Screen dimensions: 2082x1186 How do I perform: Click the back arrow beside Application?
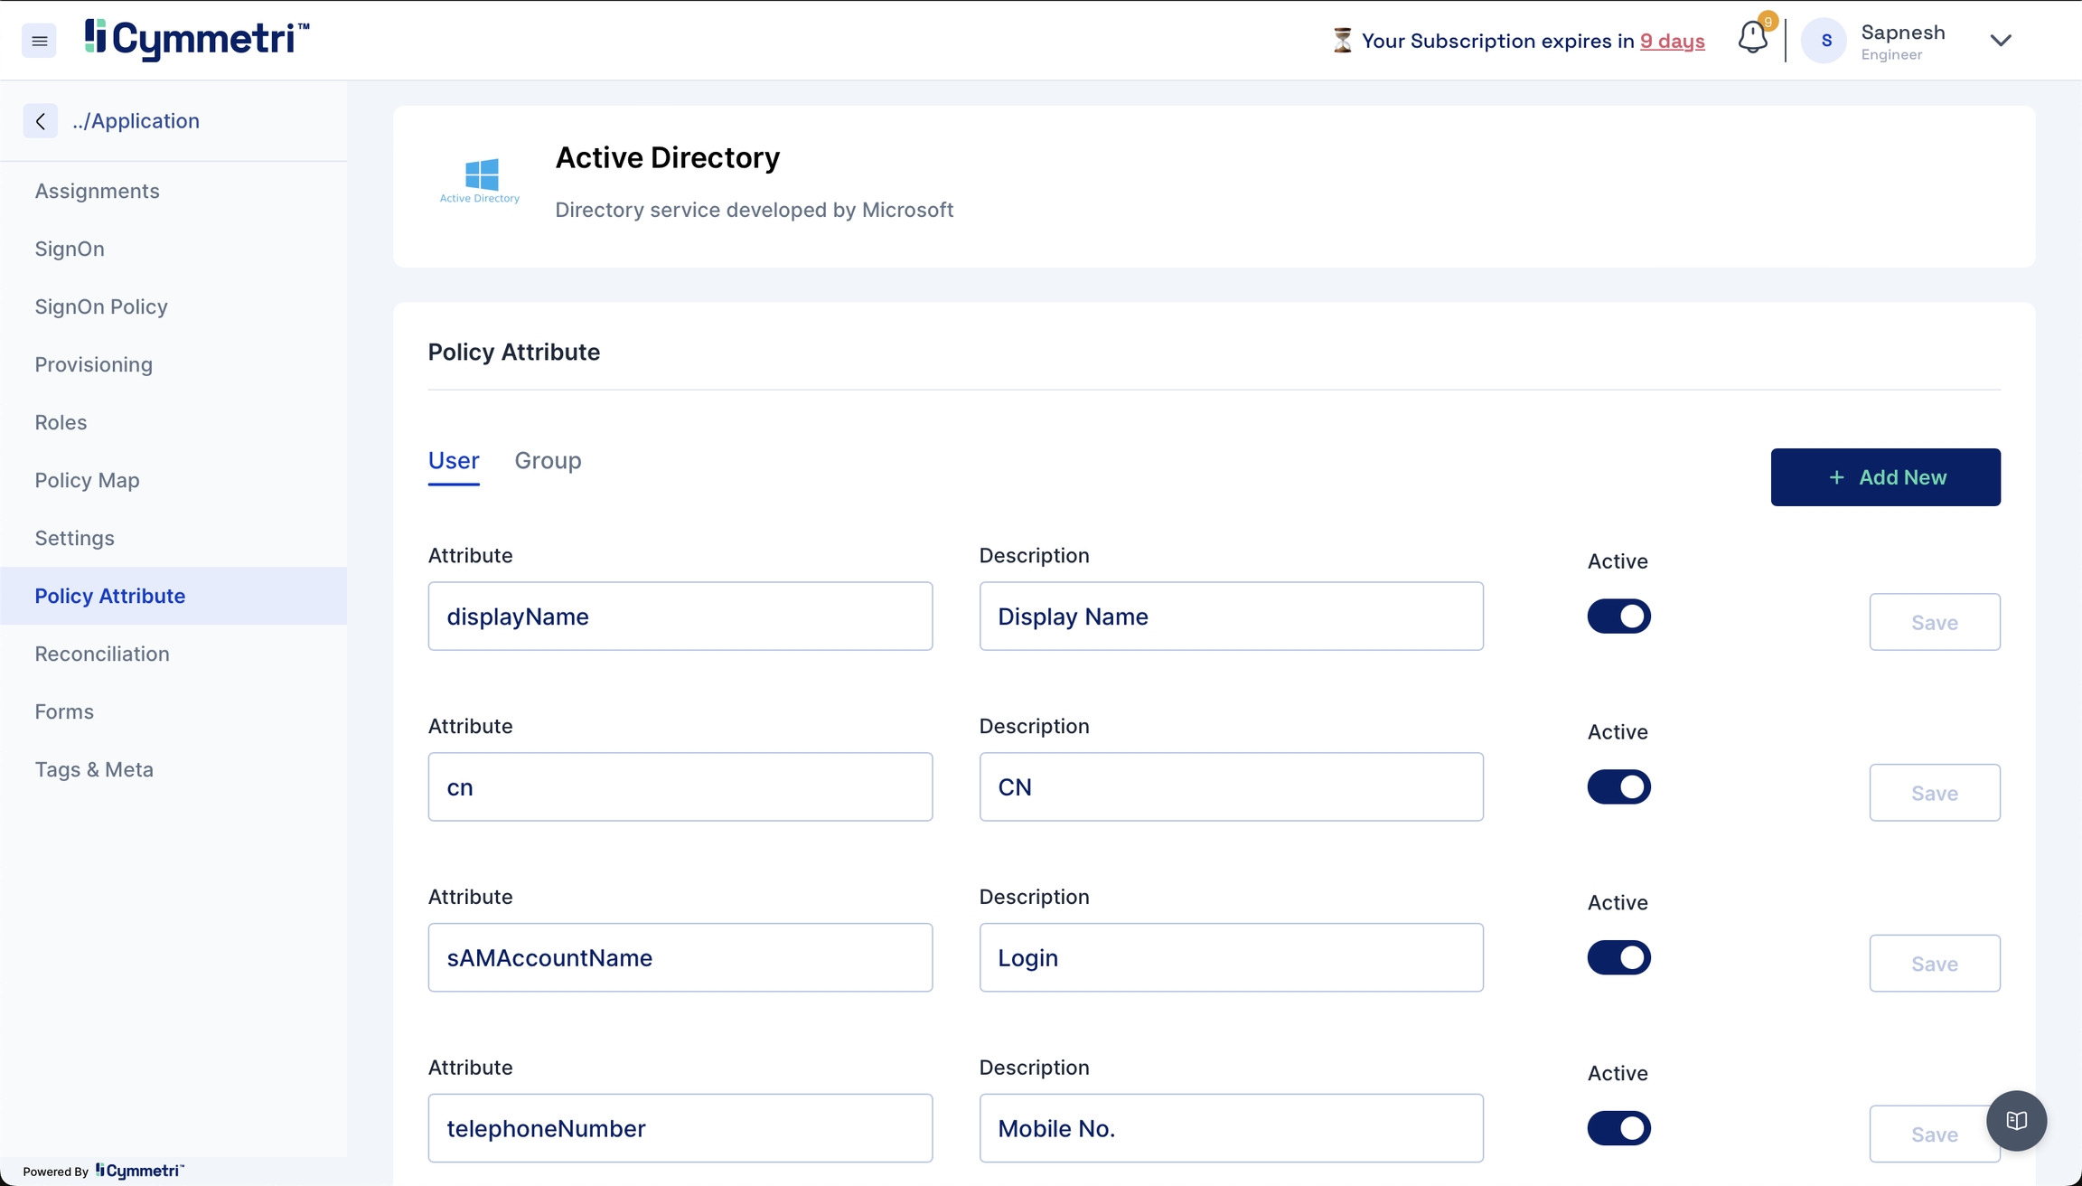click(41, 121)
